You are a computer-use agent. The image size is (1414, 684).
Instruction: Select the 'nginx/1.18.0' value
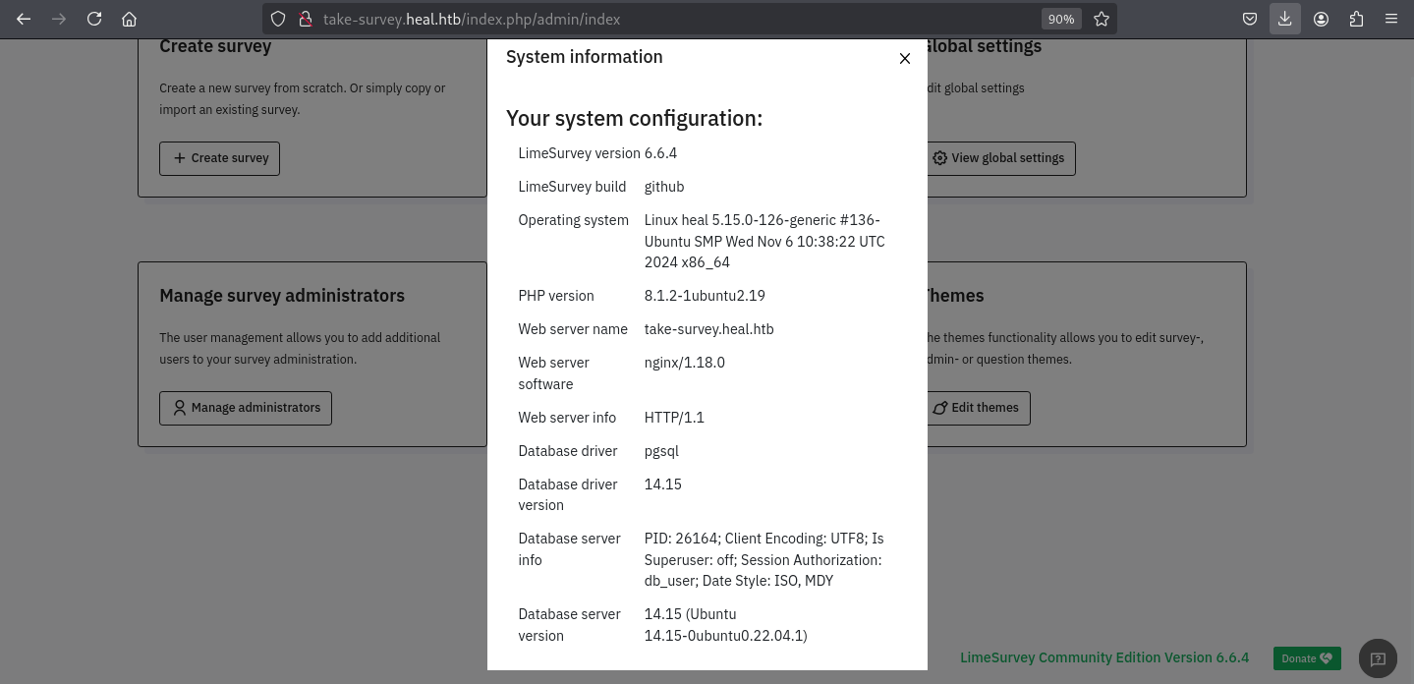pyautogui.click(x=685, y=363)
